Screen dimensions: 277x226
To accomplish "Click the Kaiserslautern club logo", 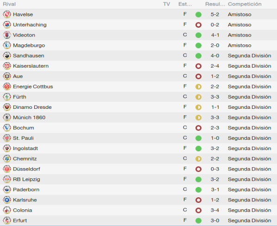I will 7,66.
